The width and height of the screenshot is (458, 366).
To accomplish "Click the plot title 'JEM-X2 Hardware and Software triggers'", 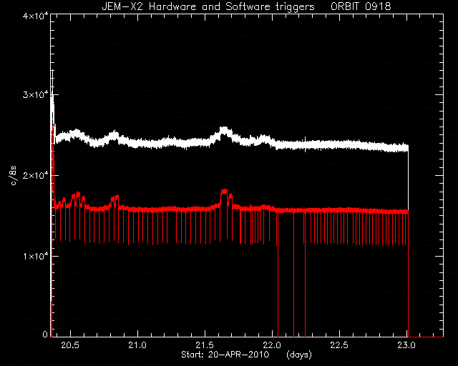I will 208,6.
